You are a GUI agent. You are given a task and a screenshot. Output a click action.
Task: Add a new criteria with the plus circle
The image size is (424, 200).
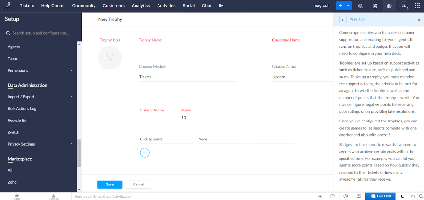145,153
